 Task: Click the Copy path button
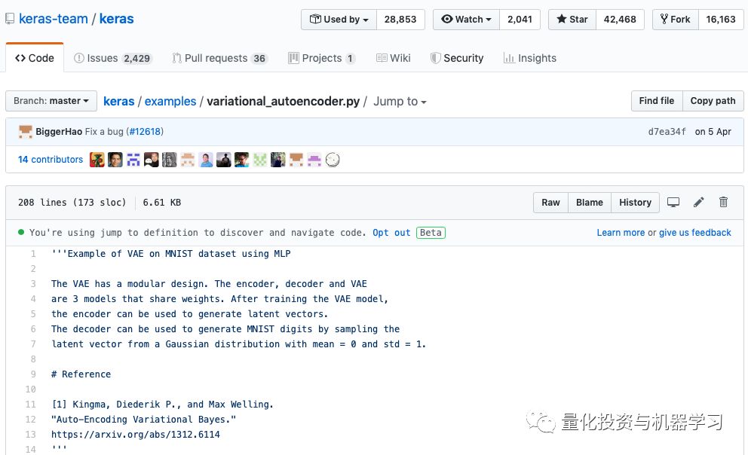point(713,101)
